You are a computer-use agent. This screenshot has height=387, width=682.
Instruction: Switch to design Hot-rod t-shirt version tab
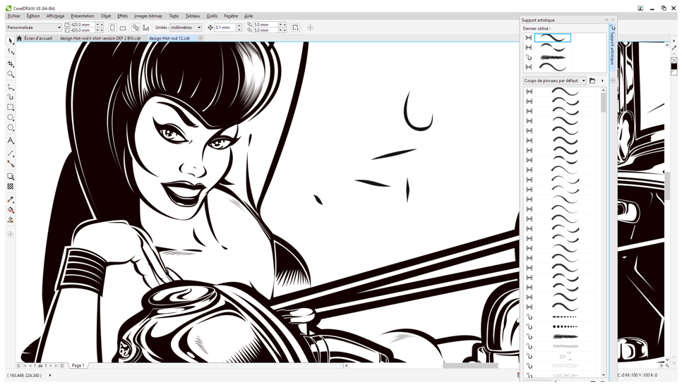[100, 38]
